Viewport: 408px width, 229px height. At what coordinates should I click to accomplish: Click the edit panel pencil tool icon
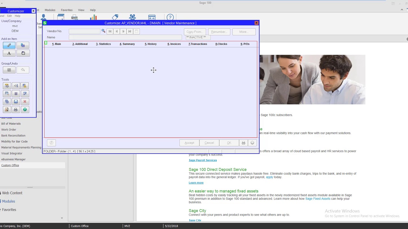pyautogui.click(x=25, y=94)
